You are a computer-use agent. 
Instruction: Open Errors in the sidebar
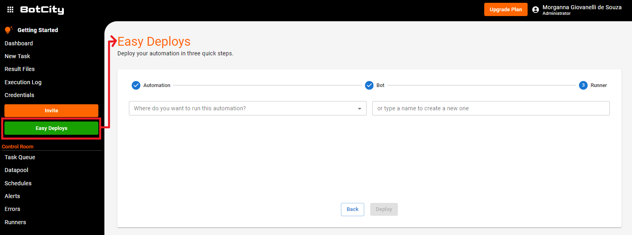[x=12, y=209]
